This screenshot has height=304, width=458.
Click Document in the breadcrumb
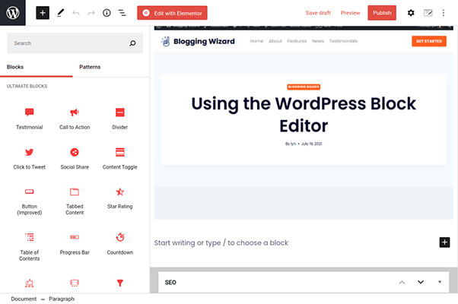click(24, 299)
